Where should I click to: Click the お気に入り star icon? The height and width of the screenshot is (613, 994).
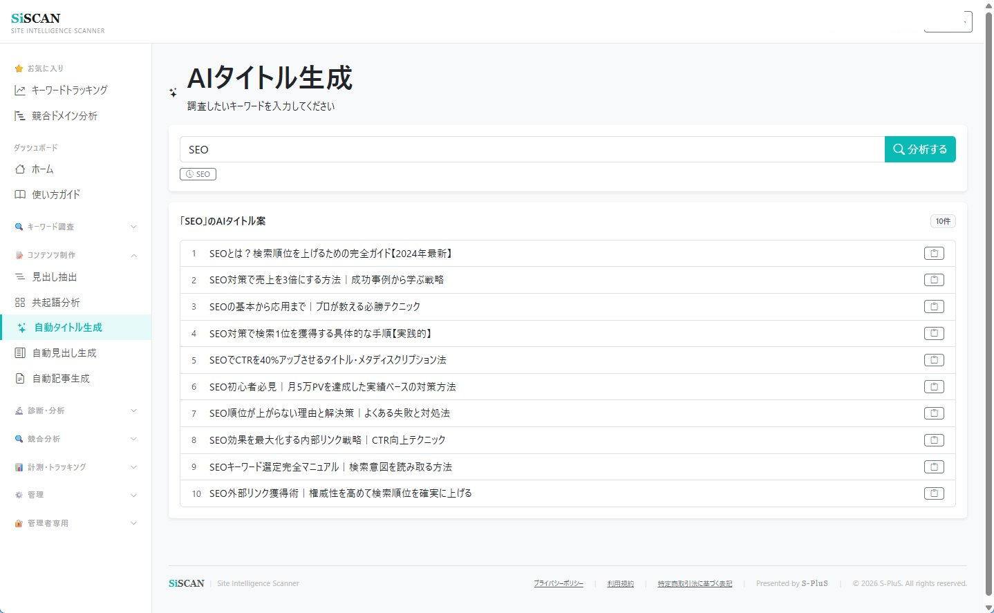19,68
